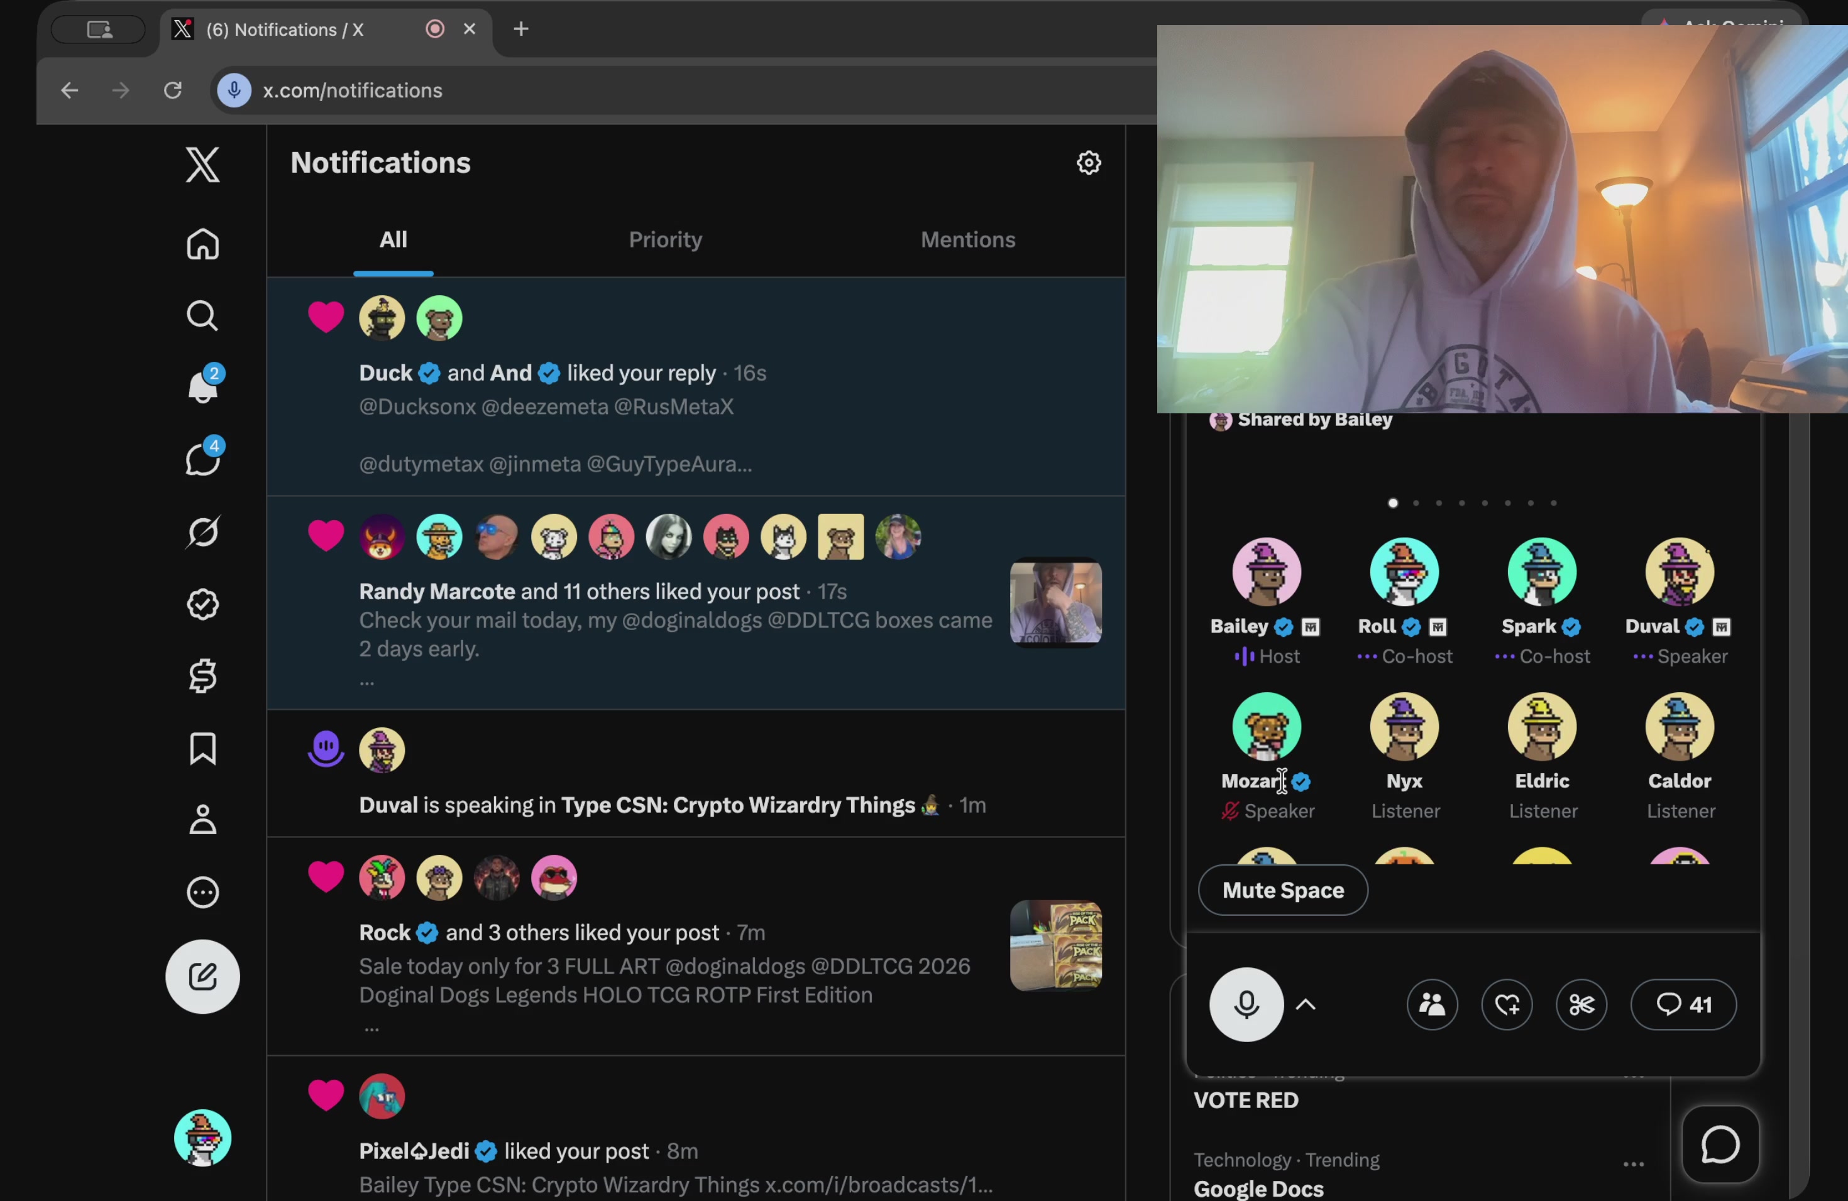The height and width of the screenshot is (1201, 1848).
Task: Open the Space guests people icon
Action: (1433, 1005)
